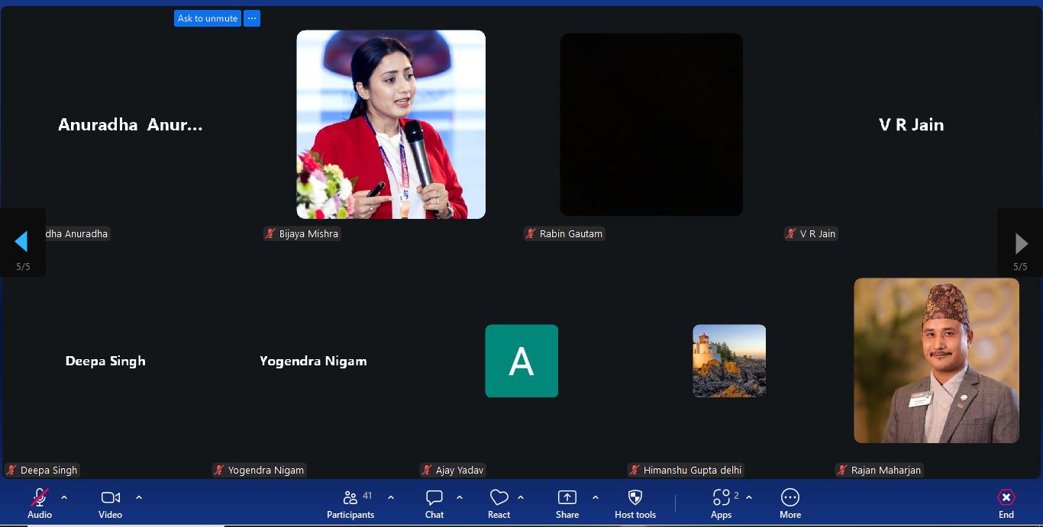Unmute microphone with Audio button
The image size is (1043, 527).
40,503
